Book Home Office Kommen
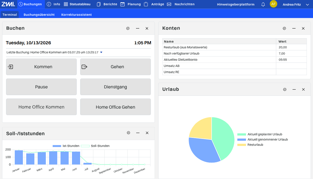Viewport: 313px width, 179px height. [x=41, y=107]
